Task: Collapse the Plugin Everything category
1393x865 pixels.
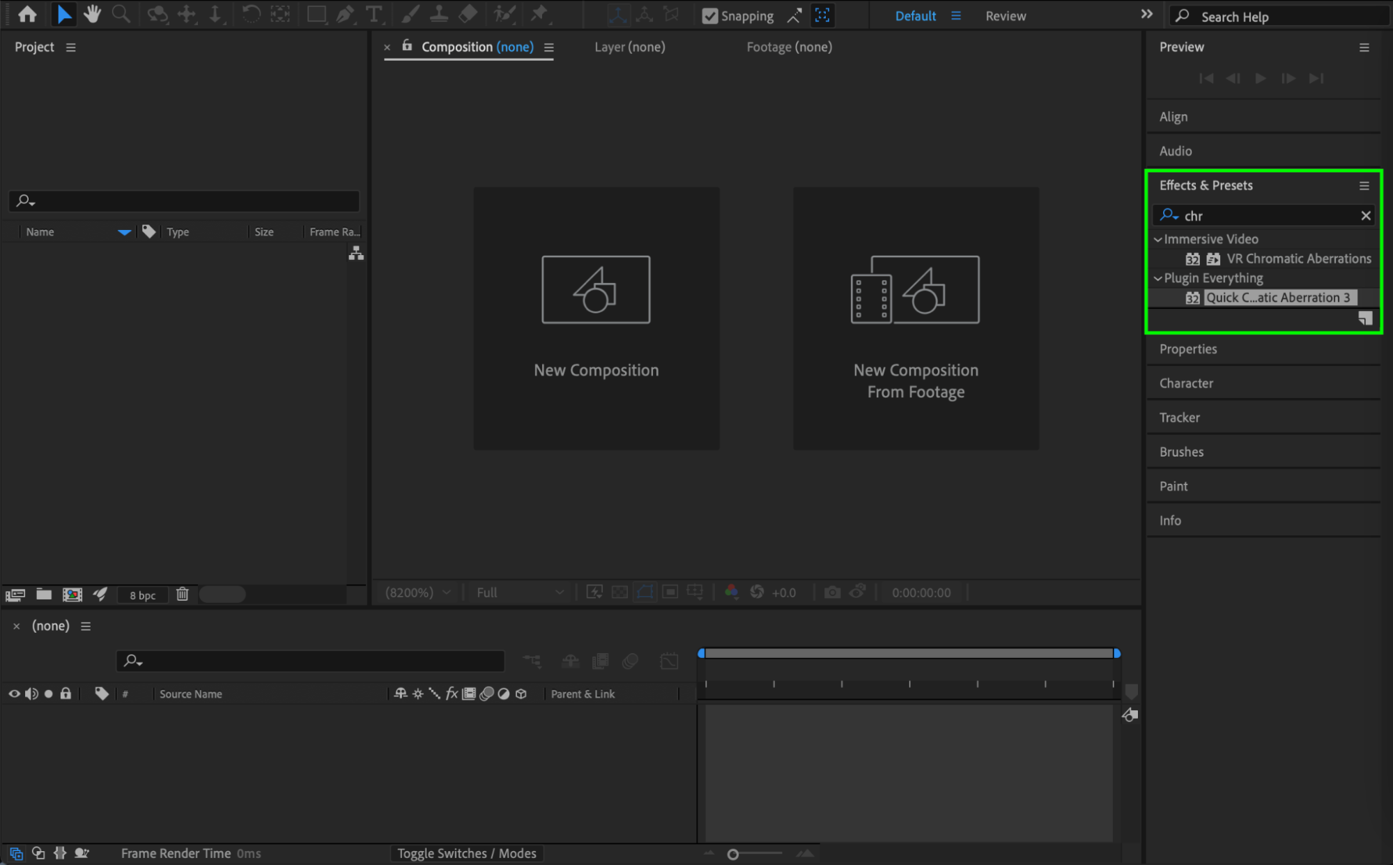Action: coord(1158,278)
